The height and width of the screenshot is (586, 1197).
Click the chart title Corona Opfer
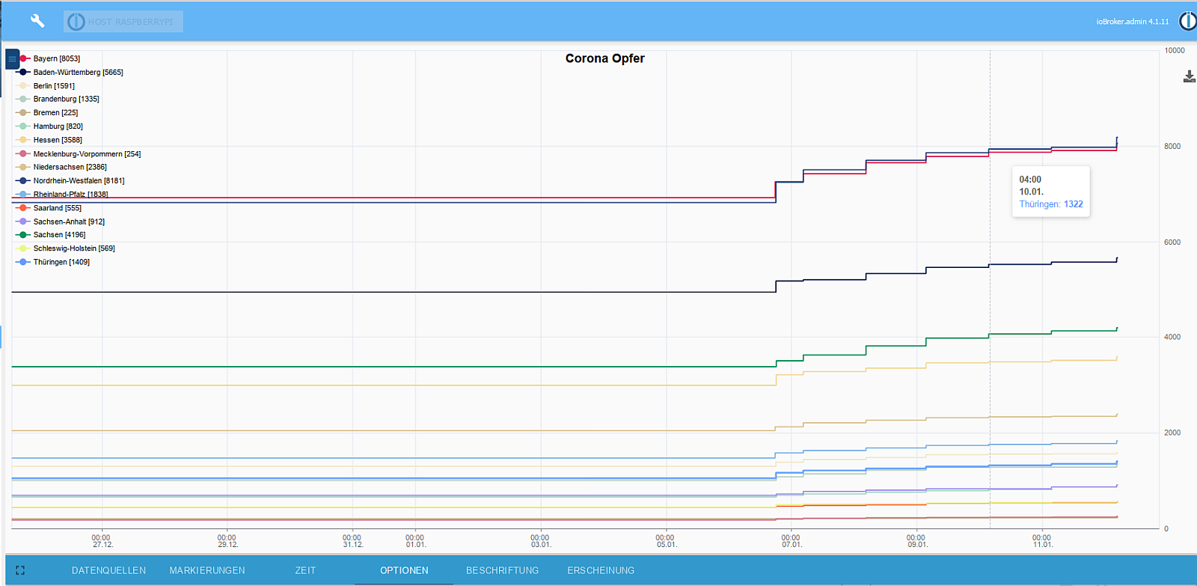pyautogui.click(x=605, y=58)
